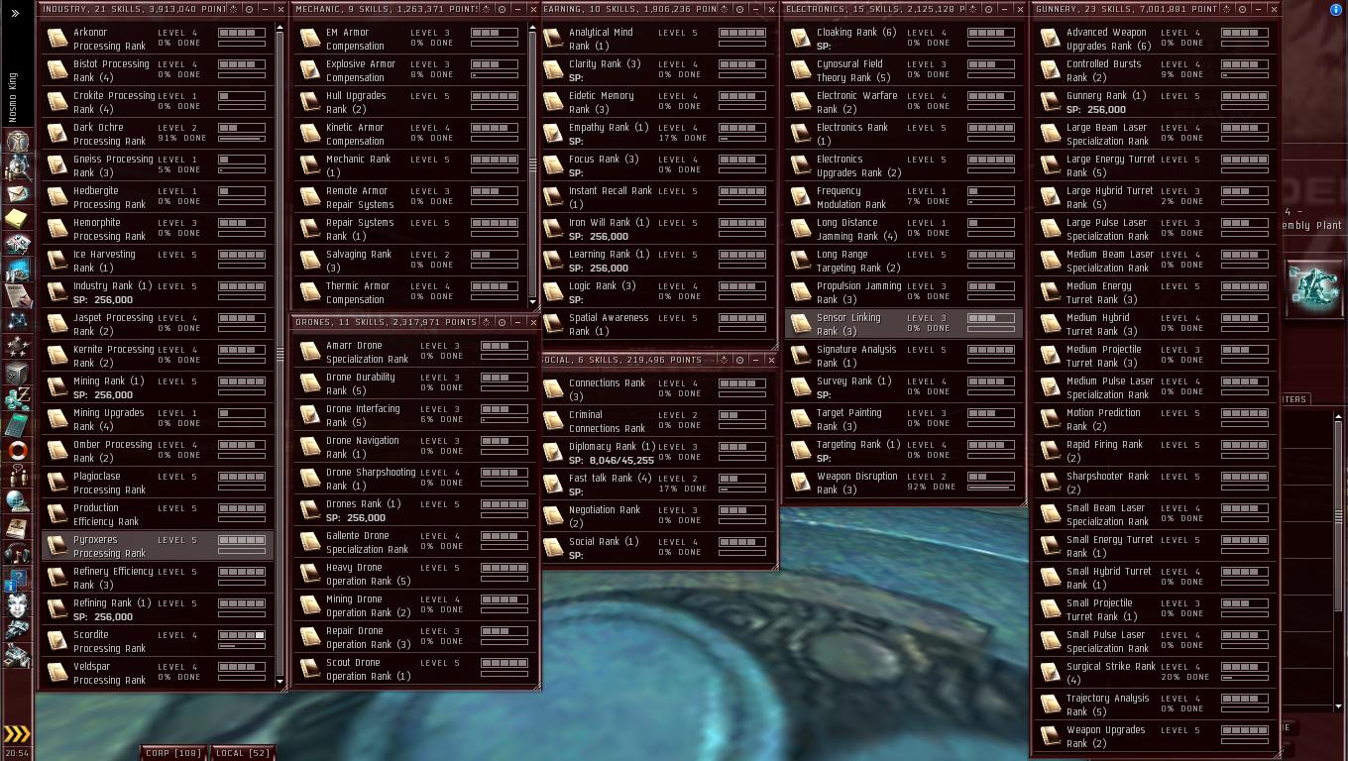Select the Frequency Modulation skill
This screenshot has width=1348, height=761.
pos(903,197)
